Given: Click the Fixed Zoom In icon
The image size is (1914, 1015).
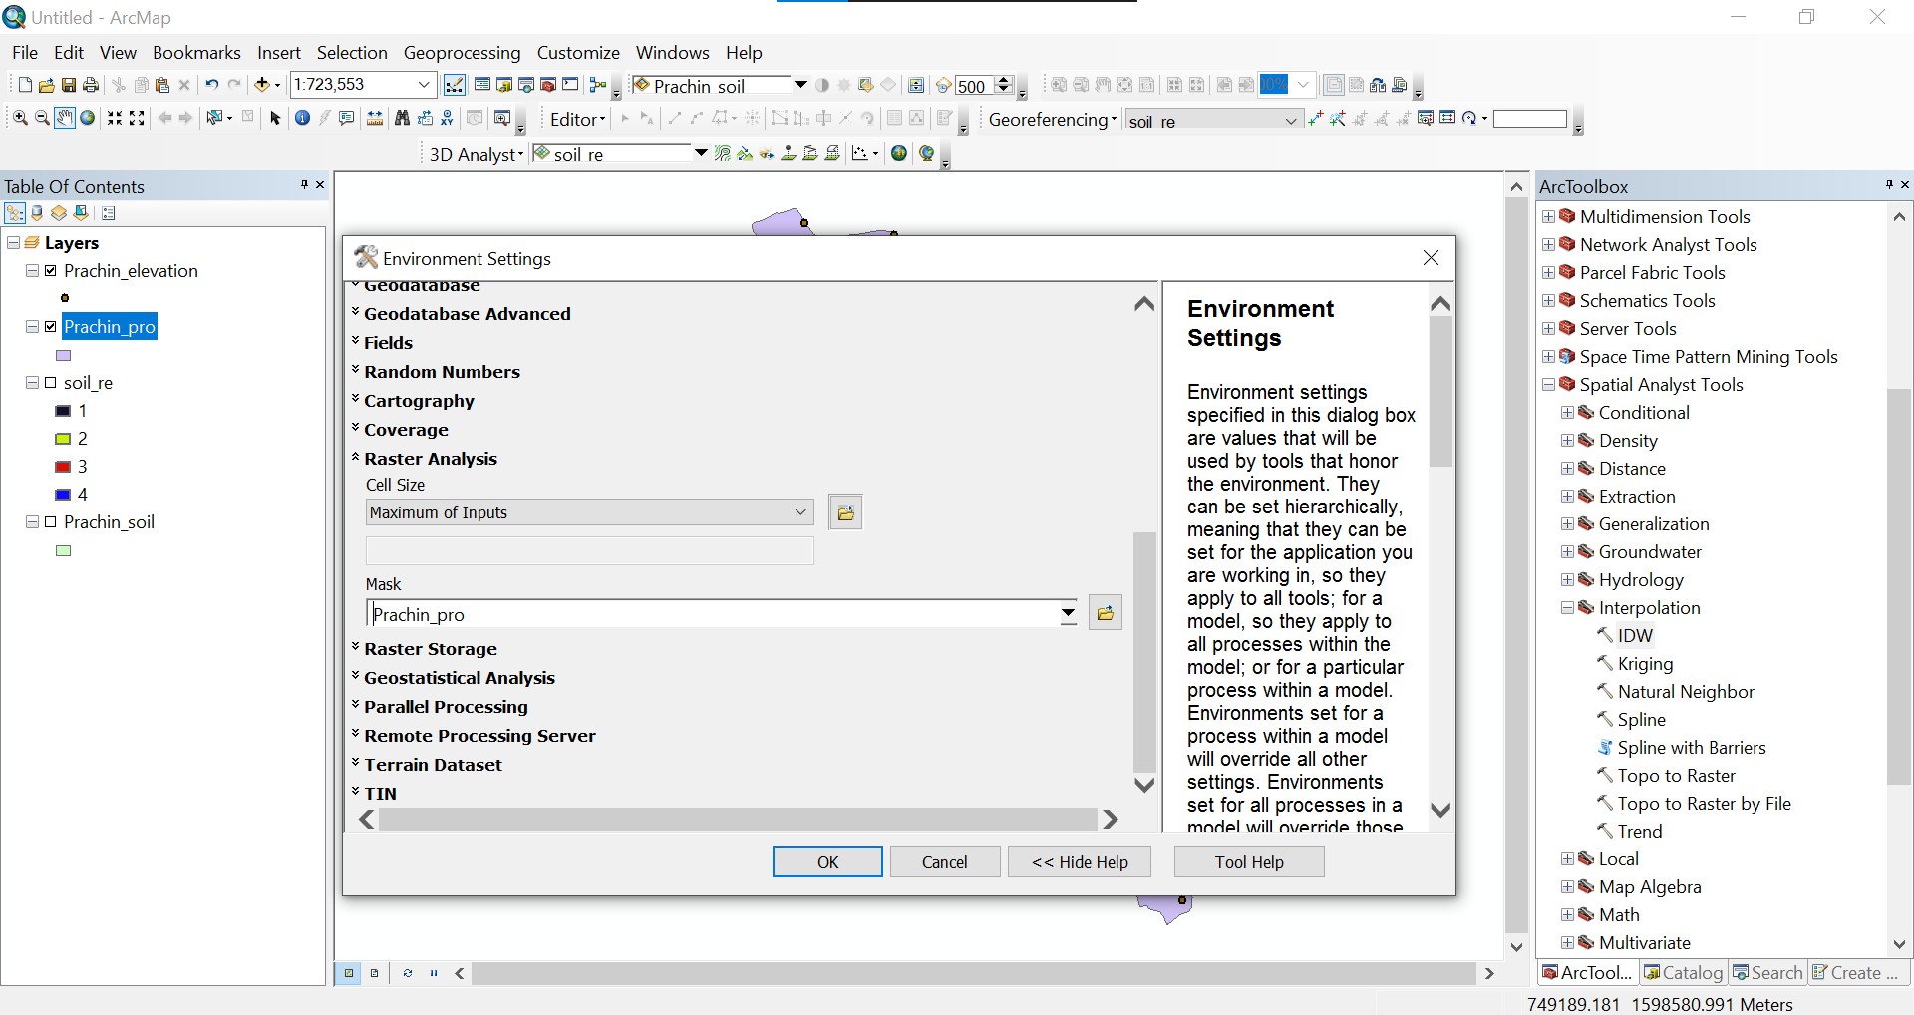Looking at the screenshot, I should [115, 118].
